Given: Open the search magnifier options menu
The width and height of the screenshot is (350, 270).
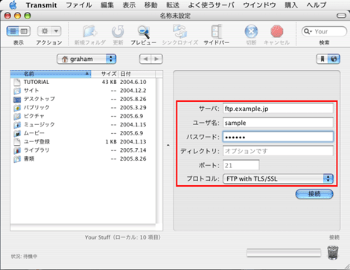Looking at the screenshot, I should pos(308,31).
